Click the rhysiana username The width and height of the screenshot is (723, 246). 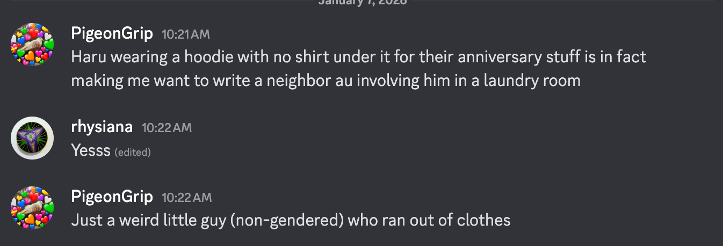pos(102,127)
